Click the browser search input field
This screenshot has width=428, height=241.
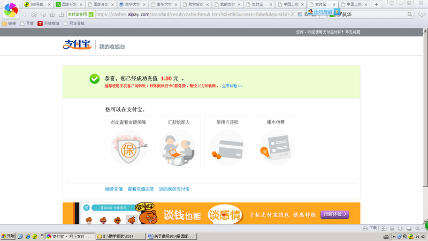pyautogui.click(x=370, y=14)
